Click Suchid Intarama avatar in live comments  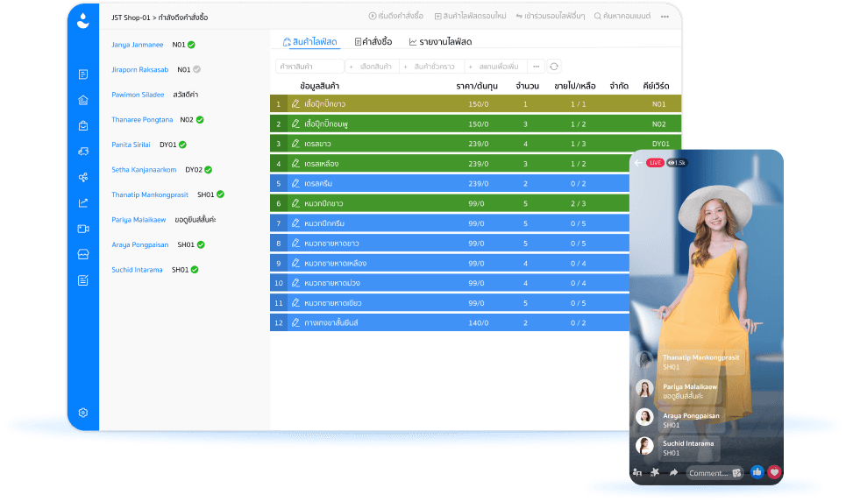644,447
